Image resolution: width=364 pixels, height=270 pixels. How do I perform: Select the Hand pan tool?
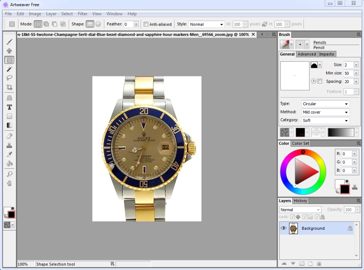(x=9, y=183)
